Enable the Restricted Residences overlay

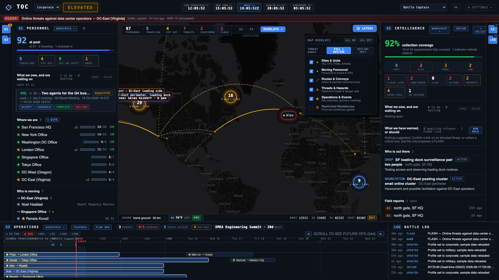coord(311,108)
